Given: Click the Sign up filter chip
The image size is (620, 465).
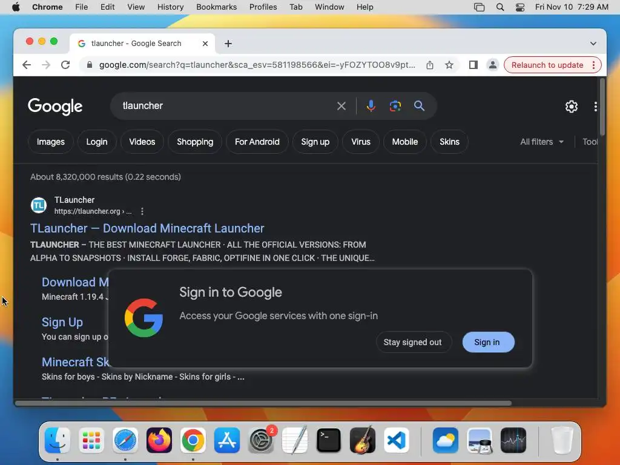Looking at the screenshot, I should click(x=315, y=142).
